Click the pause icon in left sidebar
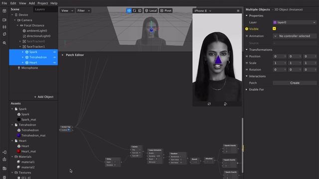This screenshot has width=319, height=179. [4, 27]
